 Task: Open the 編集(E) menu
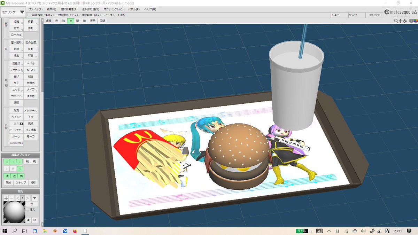click(52, 9)
